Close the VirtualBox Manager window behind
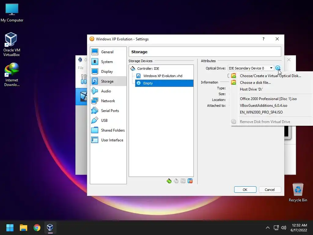This screenshot has height=235, width=313. [289, 60]
